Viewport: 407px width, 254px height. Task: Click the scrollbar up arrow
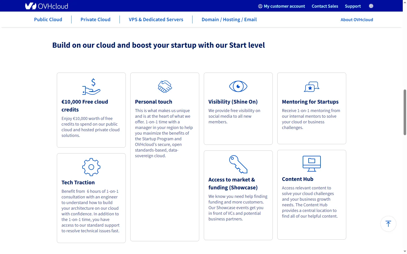click(x=405, y=3)
